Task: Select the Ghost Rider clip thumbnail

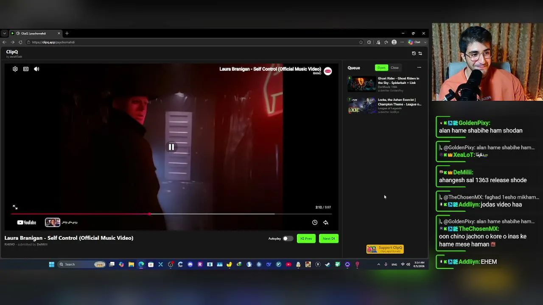Action: click(362, 84)
